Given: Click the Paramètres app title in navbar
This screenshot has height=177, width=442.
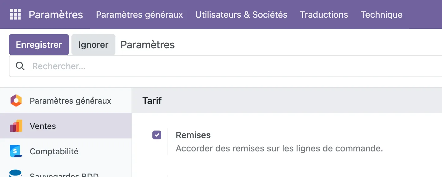Looking at the screenshot, I should pos(56,15).
